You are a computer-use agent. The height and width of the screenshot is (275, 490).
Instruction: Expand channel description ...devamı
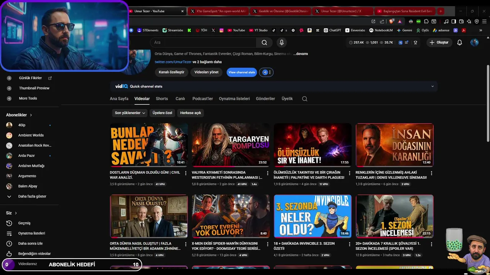pyautogui.click(x=301, y=54)
